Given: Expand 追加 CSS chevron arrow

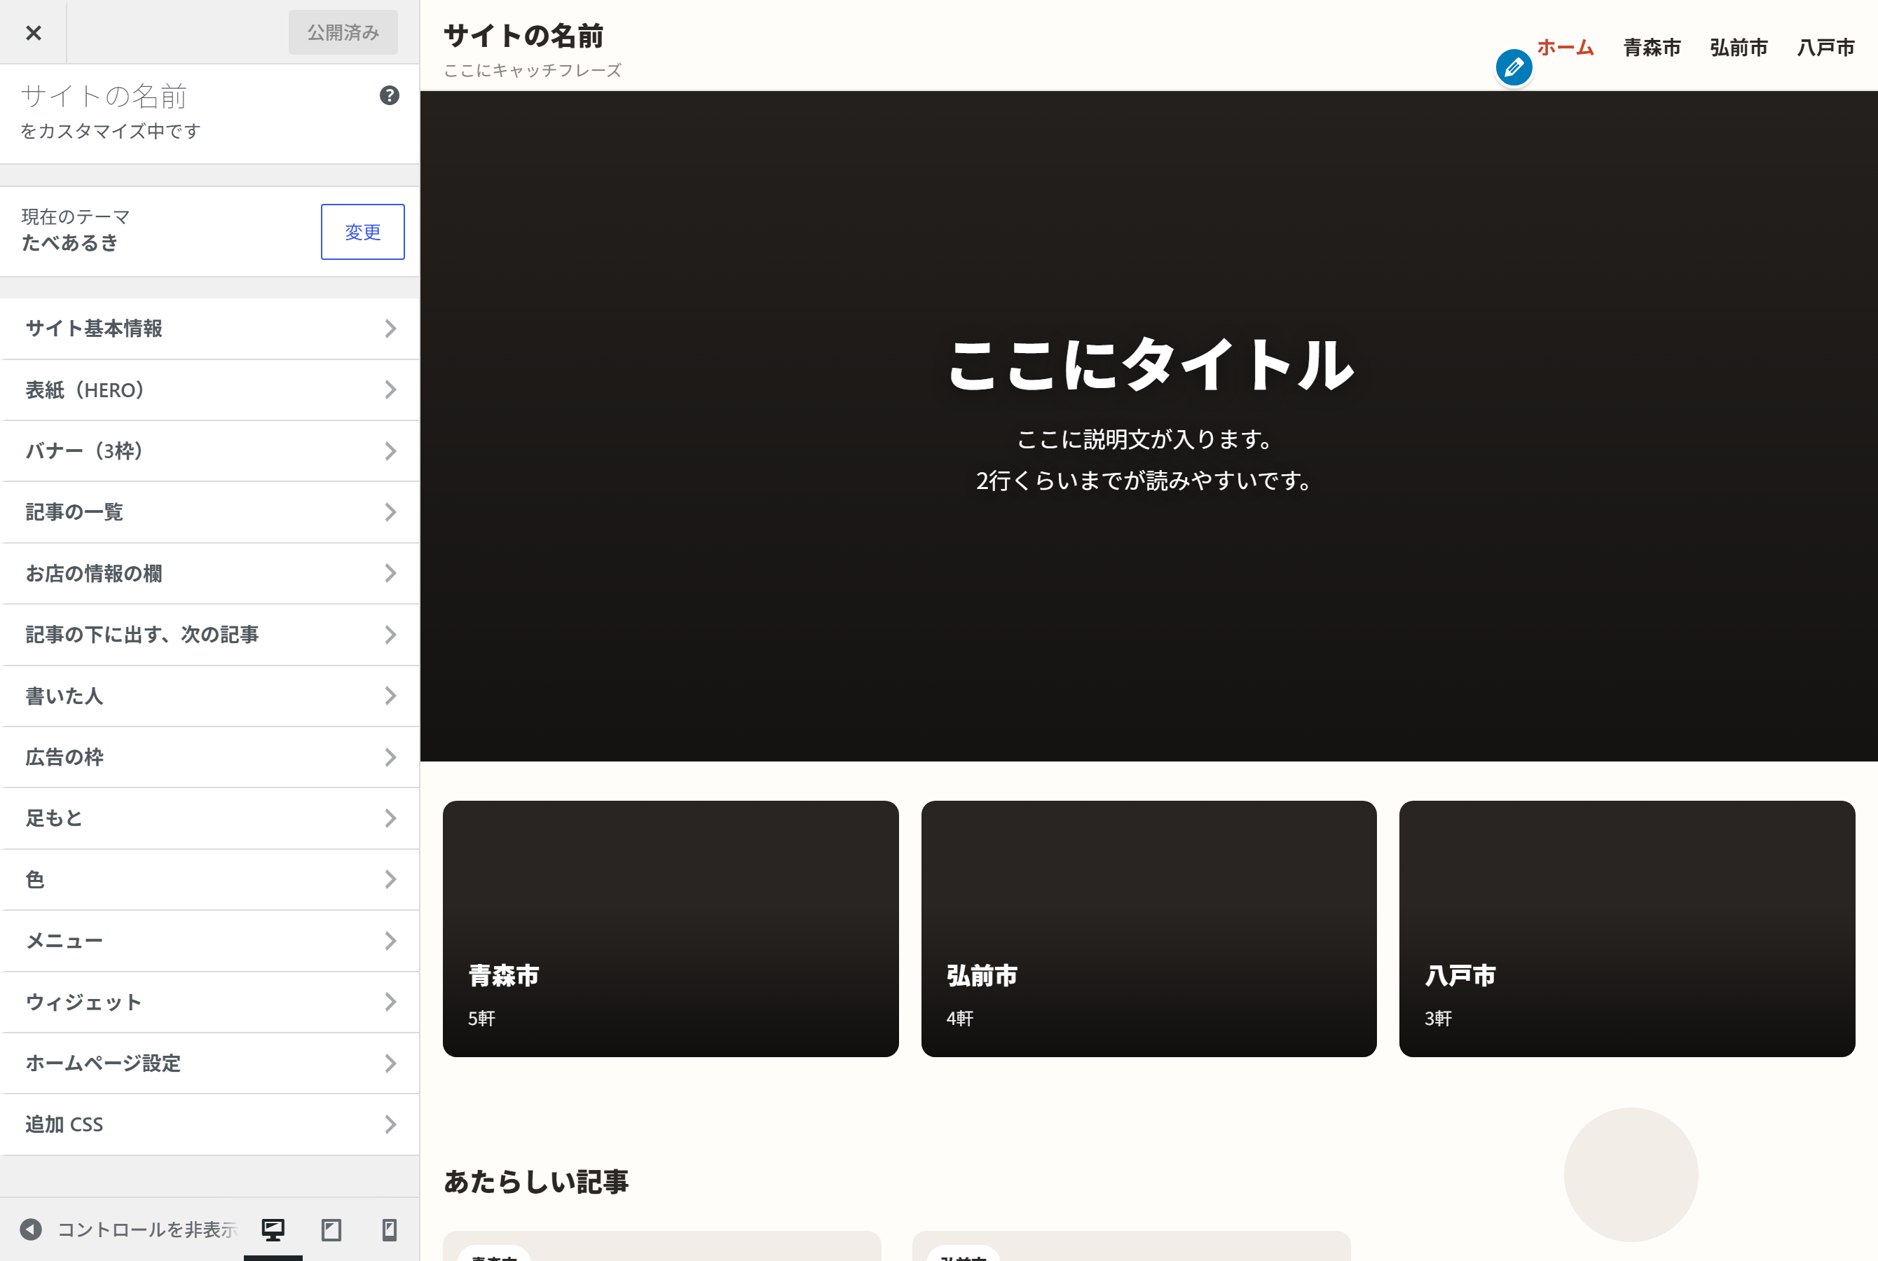Looking at the screenshot, I should coord(390,1124).
